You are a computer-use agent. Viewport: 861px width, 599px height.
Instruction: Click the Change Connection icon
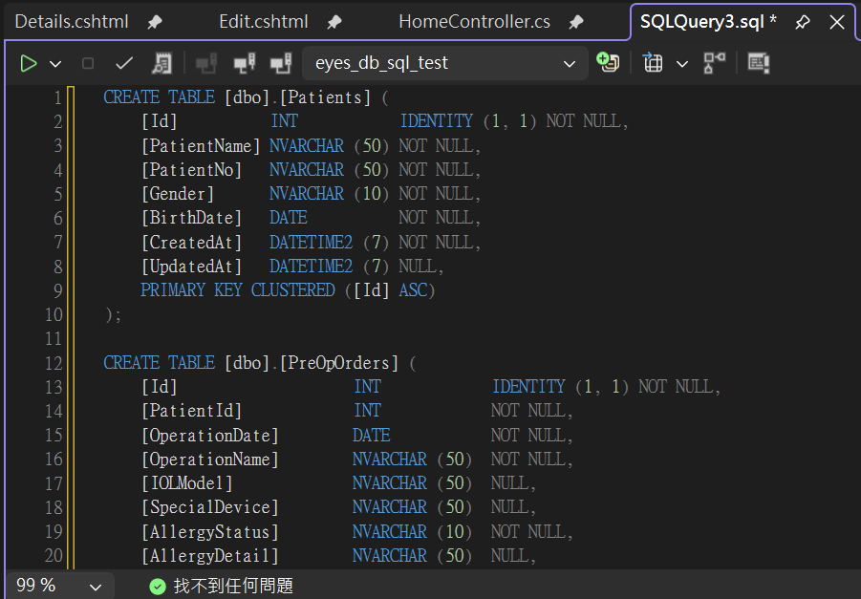point(281,64)
